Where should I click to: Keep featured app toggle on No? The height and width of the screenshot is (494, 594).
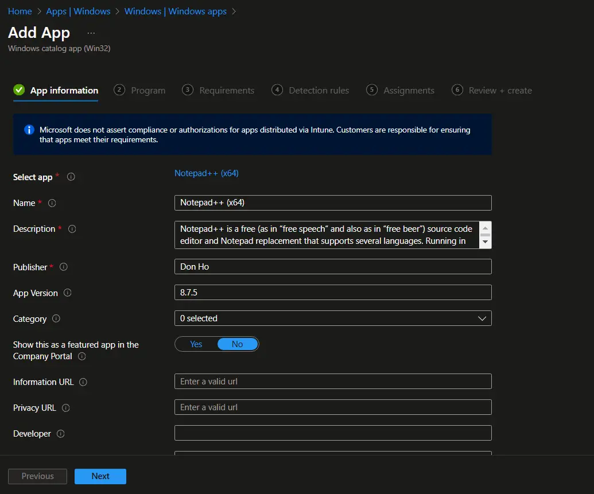click(237, 344)
